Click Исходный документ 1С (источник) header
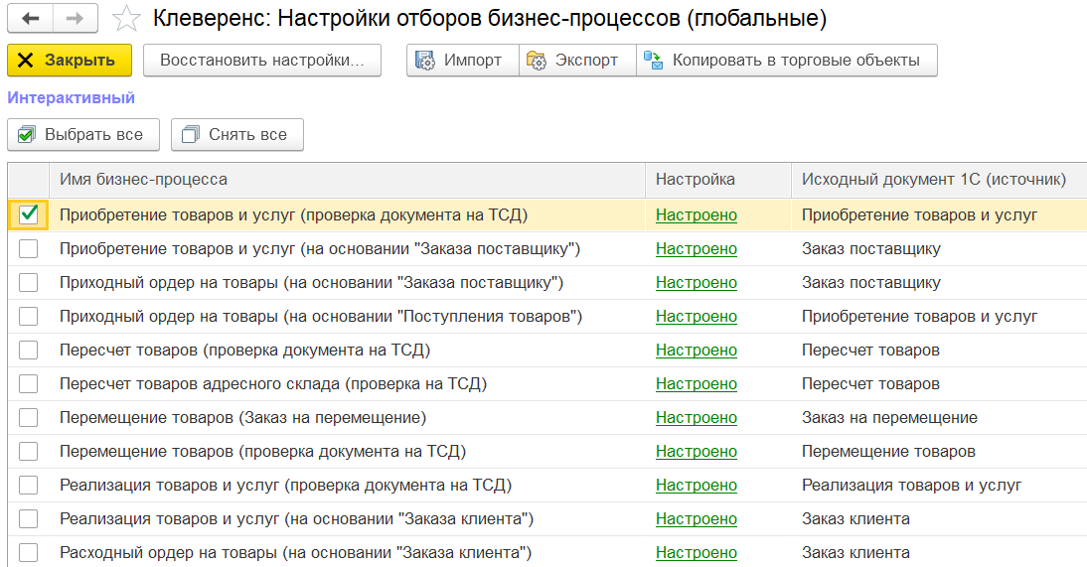Screen dimensions: 1087x567 [939, 180]
